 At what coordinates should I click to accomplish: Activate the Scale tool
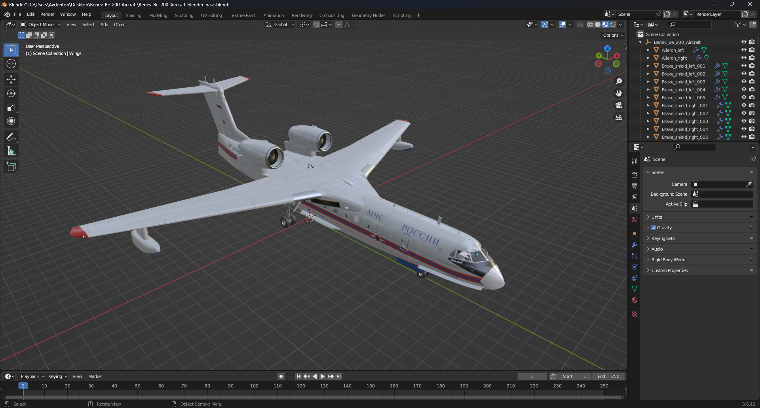11,107
